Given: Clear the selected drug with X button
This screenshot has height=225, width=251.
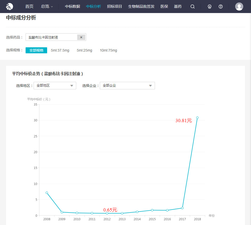Looking at the screenshot, I should tap(81, 37).
